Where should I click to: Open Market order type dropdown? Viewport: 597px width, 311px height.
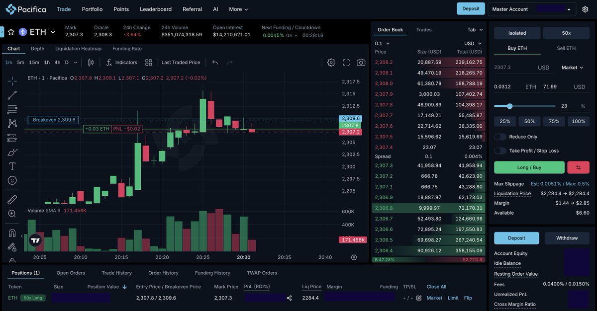tap(572, 68)
